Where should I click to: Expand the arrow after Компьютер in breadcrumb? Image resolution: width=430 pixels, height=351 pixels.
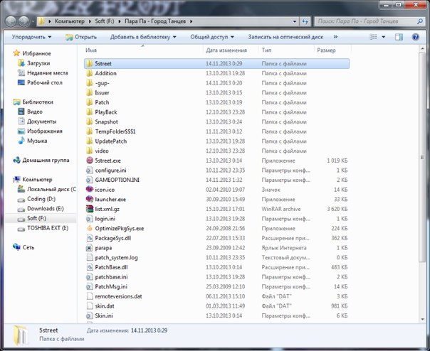(x=90, y=21)
